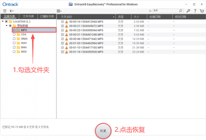Sort by 大小 column header
206x140 pixels.
click(x=139, y=17)
